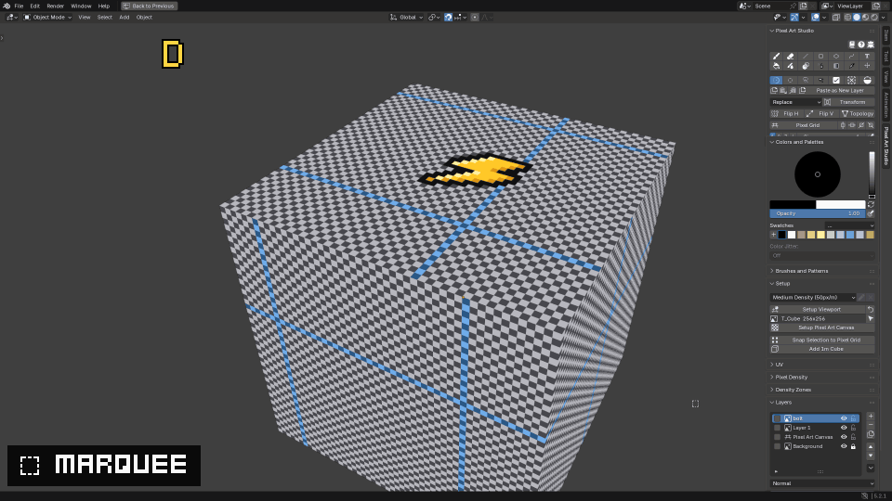Click the Save icon in Pixel Art Studio
Viewport: 892px width, 501px height.
(x=852, y=45)
